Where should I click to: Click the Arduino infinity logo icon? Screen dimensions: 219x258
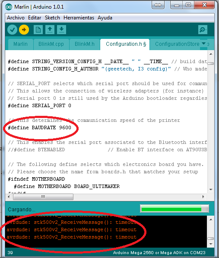pos(9,7)
